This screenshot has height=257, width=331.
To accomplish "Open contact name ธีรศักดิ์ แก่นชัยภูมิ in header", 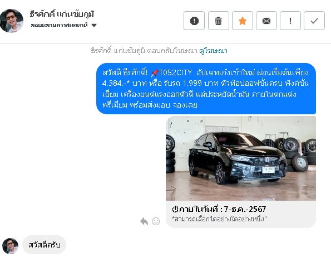I will pos(62,14).
